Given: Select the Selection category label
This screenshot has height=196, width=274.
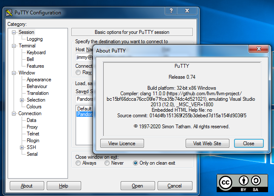Looking at the screenshot, I should click(36, 100).
